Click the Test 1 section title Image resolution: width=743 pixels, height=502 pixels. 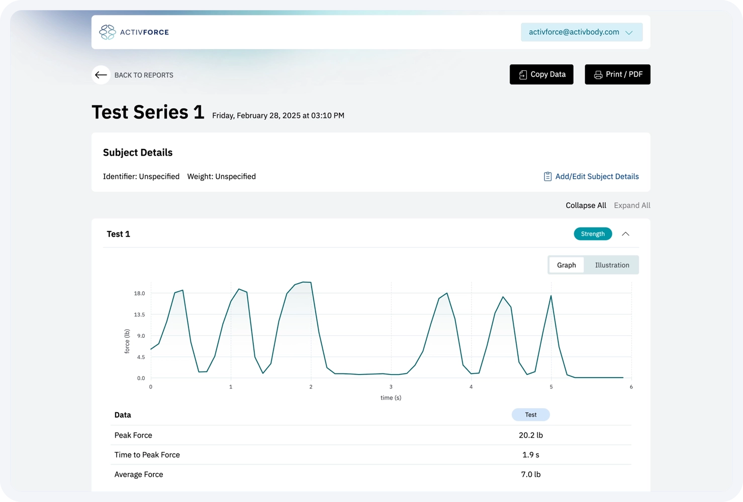click(119, 234)
